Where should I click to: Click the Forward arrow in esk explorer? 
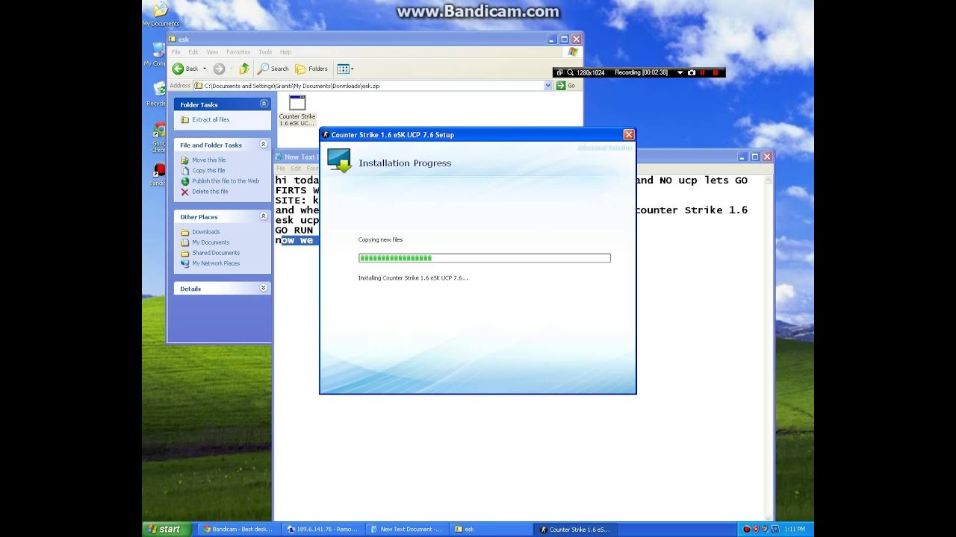219,69
